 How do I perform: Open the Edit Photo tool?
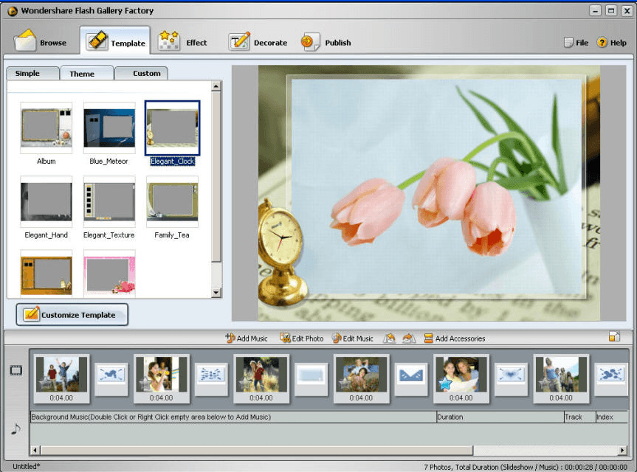(301, 338)
